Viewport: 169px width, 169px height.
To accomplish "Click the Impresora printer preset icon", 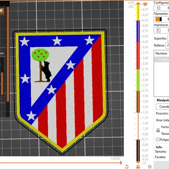I will pos(158,30).
